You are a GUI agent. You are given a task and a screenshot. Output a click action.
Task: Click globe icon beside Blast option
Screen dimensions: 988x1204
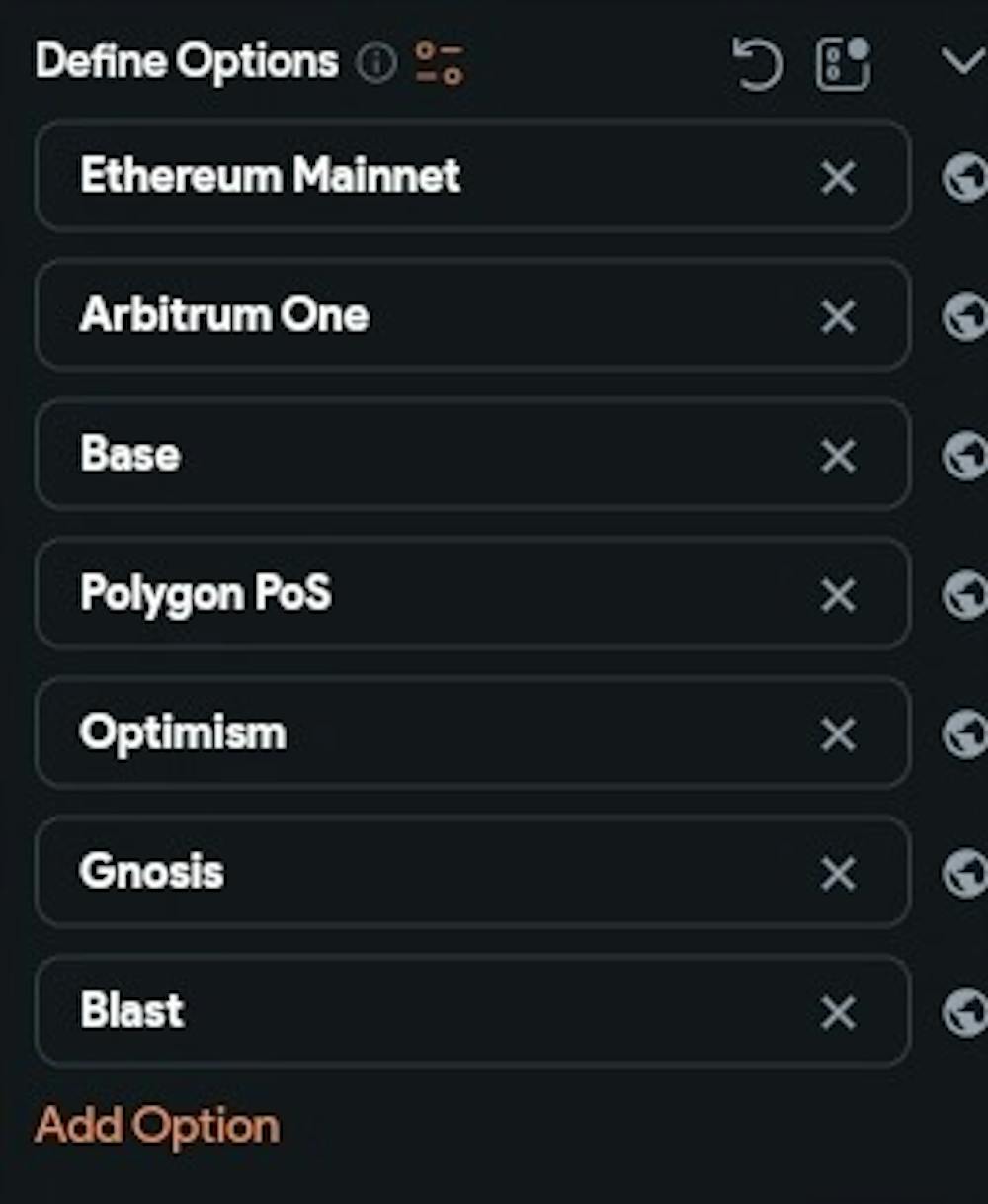tap(964, 1014)
